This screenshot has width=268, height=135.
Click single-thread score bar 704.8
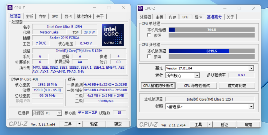coord(212,30)
